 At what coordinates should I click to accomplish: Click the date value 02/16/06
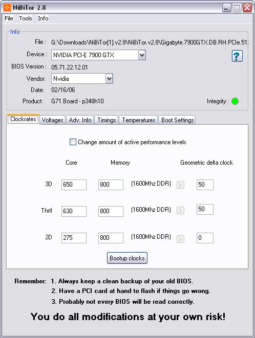click(63, 90)
